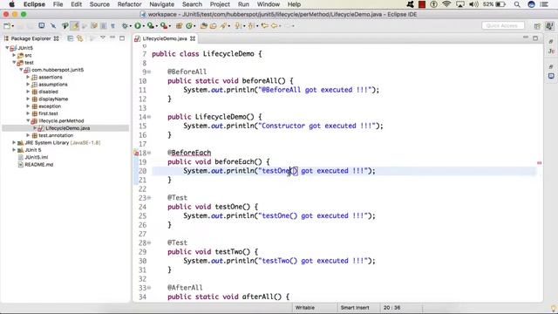Select LifecycleDemo.java in Package Explorer

tap(67, 128)
